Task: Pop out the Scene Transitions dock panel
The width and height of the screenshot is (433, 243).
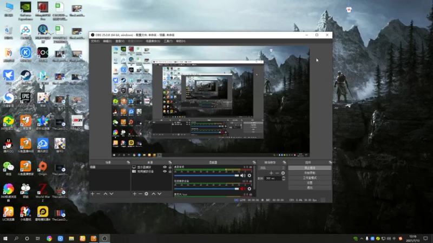Action: tap(284, 163)
